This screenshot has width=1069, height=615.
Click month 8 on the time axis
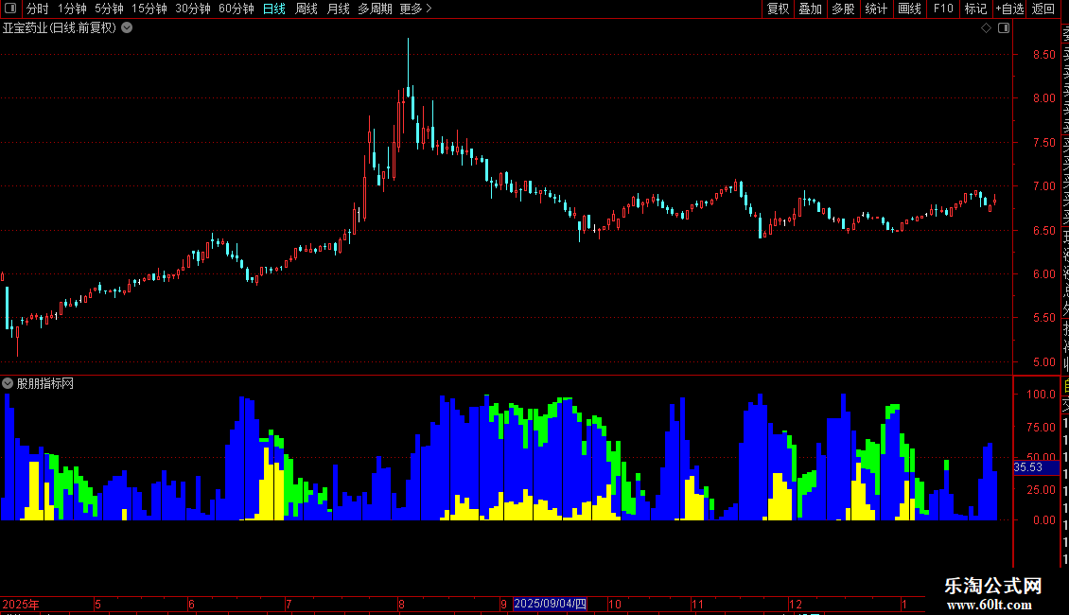pyautogui.click(x=401, y=604)
